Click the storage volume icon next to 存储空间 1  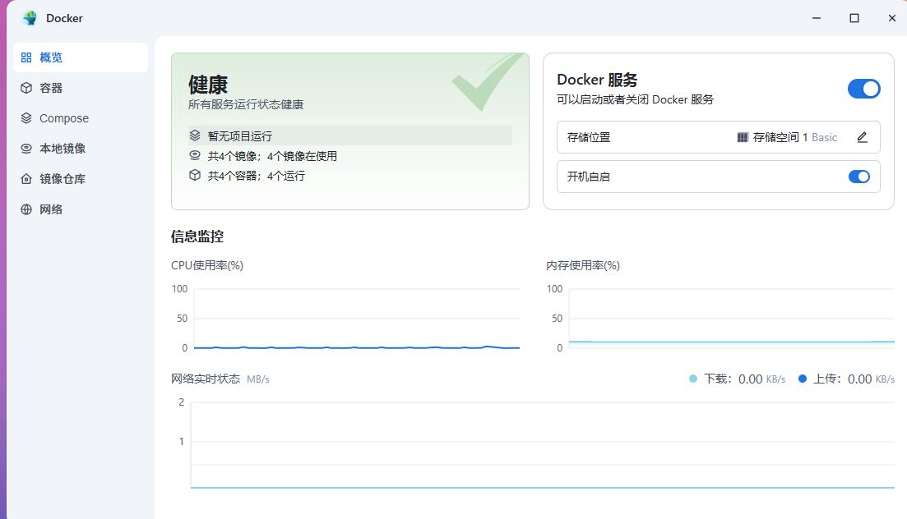[x=743, y=137]
